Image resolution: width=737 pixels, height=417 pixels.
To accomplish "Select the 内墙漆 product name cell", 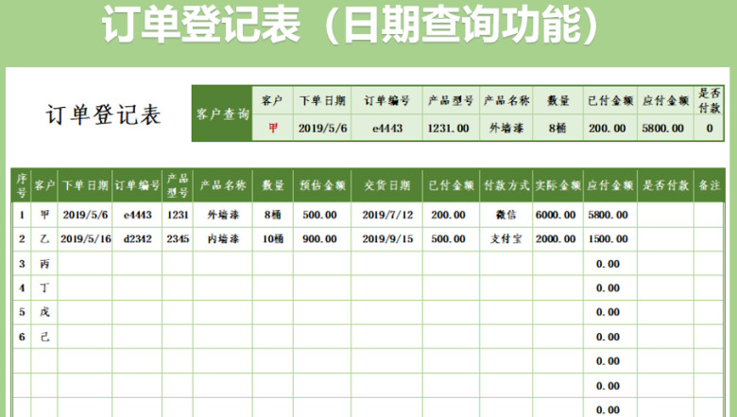I will click(223, 239).
